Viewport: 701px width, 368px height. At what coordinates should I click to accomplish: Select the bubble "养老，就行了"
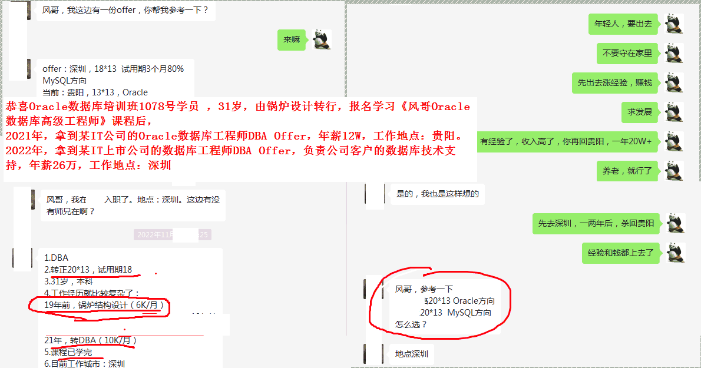click(627, 171)
